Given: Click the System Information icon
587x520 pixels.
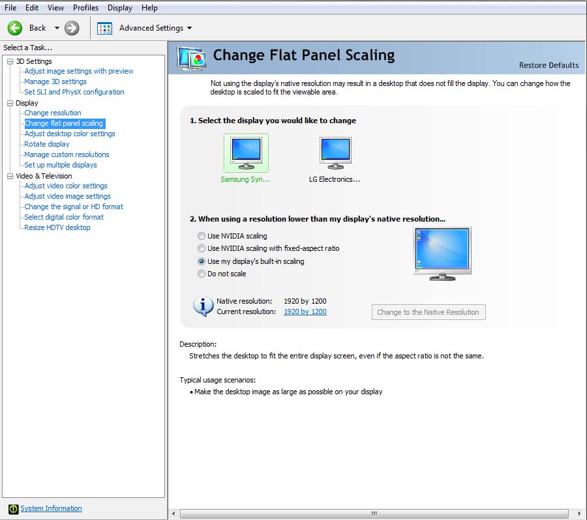Looking at the screenshot, I should click(x=13, y=509).
